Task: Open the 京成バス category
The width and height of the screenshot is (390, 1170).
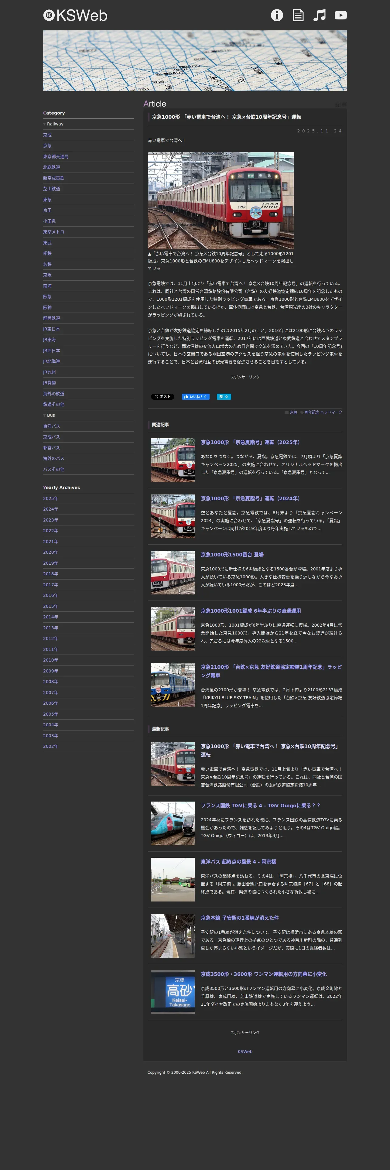Action: (52, 437)
